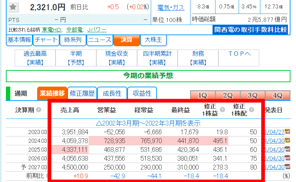The width and height of the screenshot is (296, 182).
Task: Select price change +0.5
Action: pos(113,7)
